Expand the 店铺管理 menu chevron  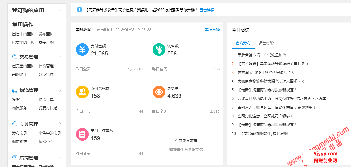coord(60,158)
